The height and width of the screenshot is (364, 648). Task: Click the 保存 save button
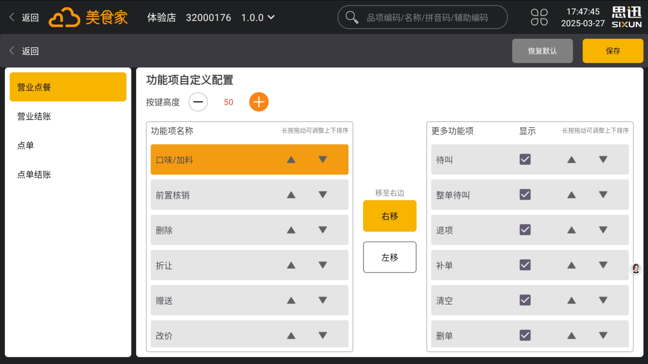(613, 51)
